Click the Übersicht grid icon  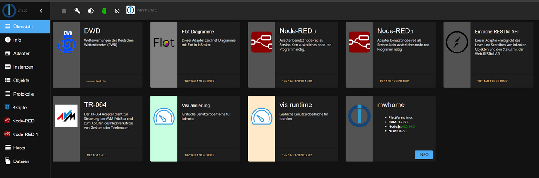pos(8,26)
